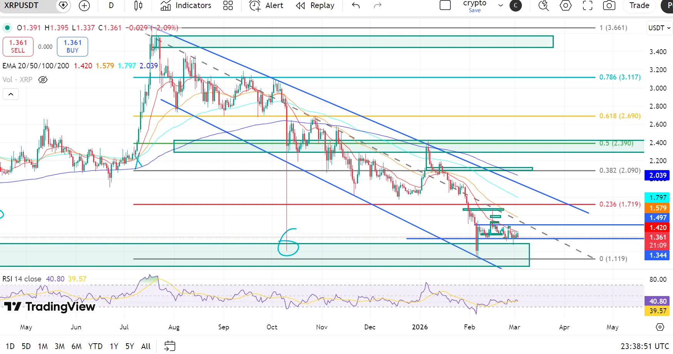
Task: Select the 1 (3.661) Fibonacci level label
Action: coord(613,28)
